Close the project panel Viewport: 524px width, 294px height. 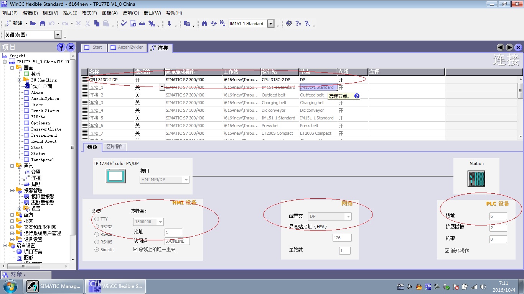[71, 47]
